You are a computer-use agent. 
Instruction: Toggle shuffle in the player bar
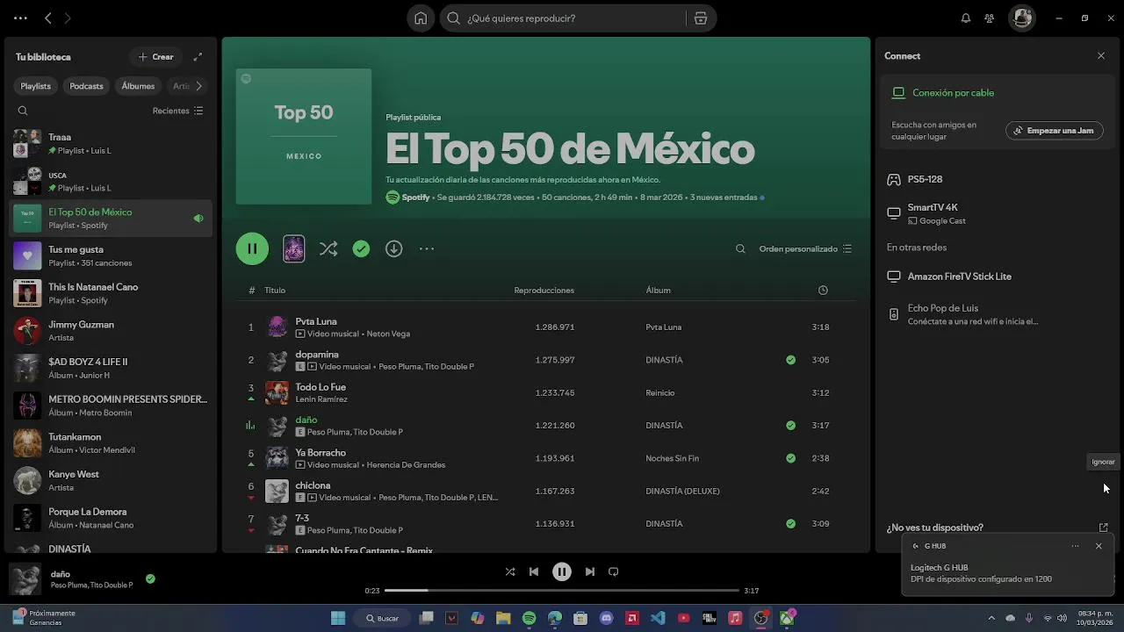pos(510,571)
